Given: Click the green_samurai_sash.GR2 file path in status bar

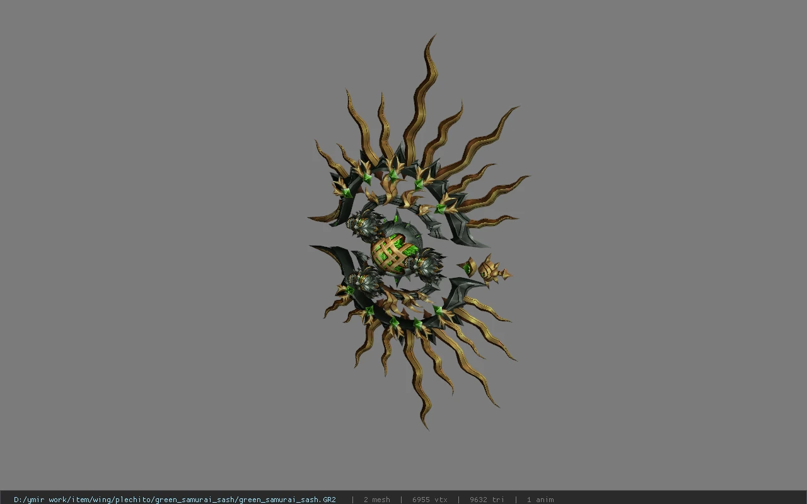Looking at the screenshot, I should pos(175,500).
